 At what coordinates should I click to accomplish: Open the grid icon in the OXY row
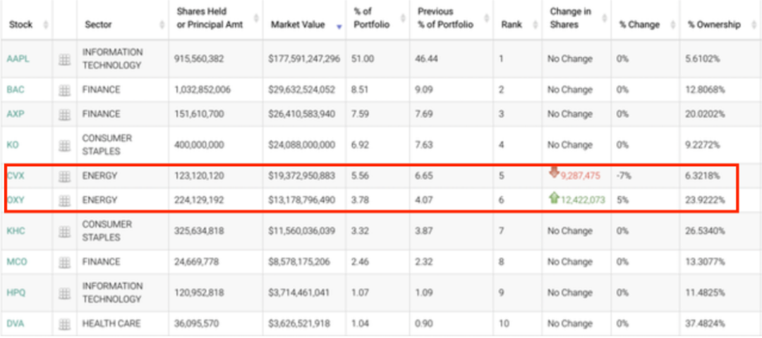[64, 200]
